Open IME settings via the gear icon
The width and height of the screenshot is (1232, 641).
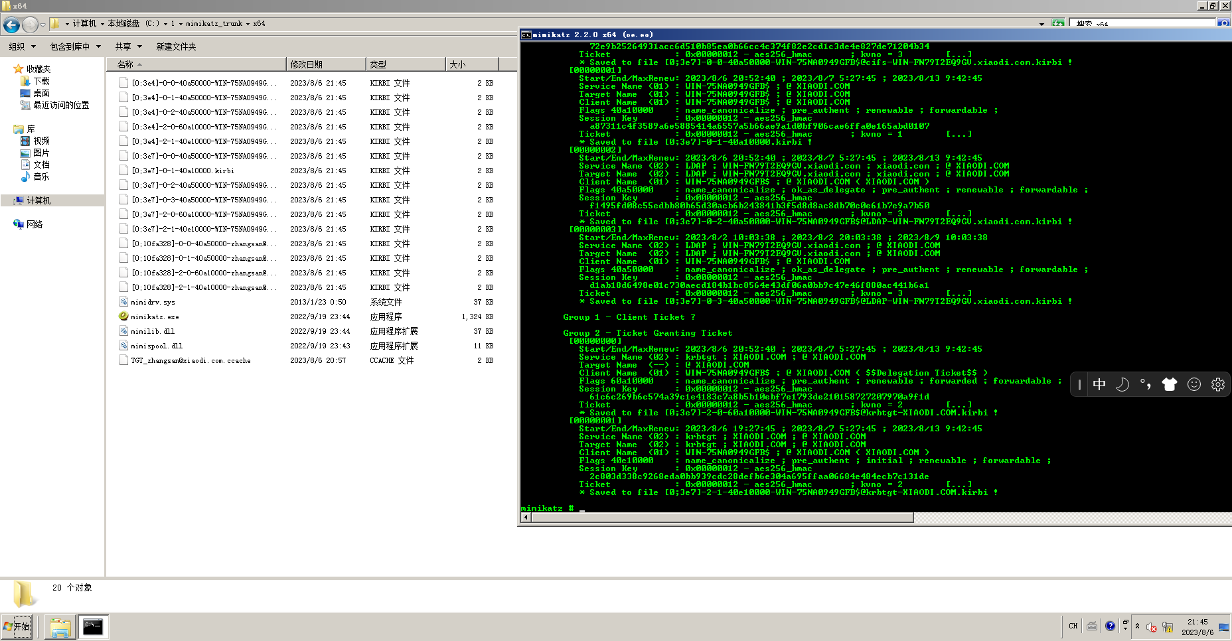(1217, 384)
